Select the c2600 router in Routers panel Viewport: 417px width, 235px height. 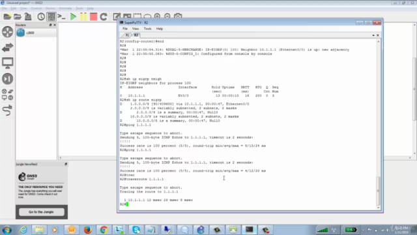coord(36,33)
